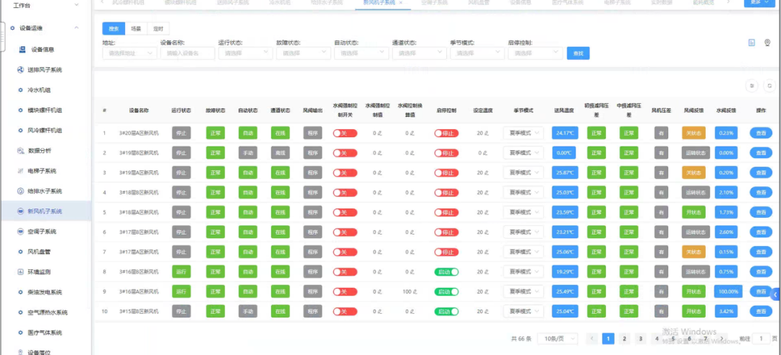Click the gear icon beside 设备运维
Screen dimensions: 781x355
pyautogui.click(x=12, y=28)
